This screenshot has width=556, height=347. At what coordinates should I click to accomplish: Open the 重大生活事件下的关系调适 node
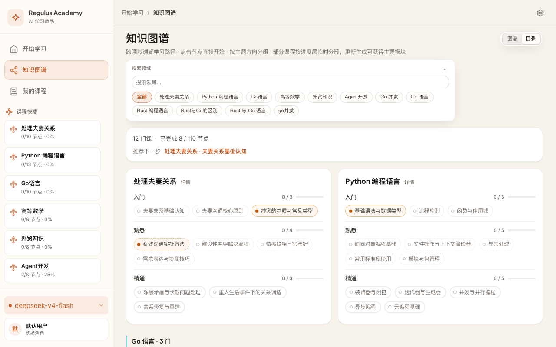(248, 292)
